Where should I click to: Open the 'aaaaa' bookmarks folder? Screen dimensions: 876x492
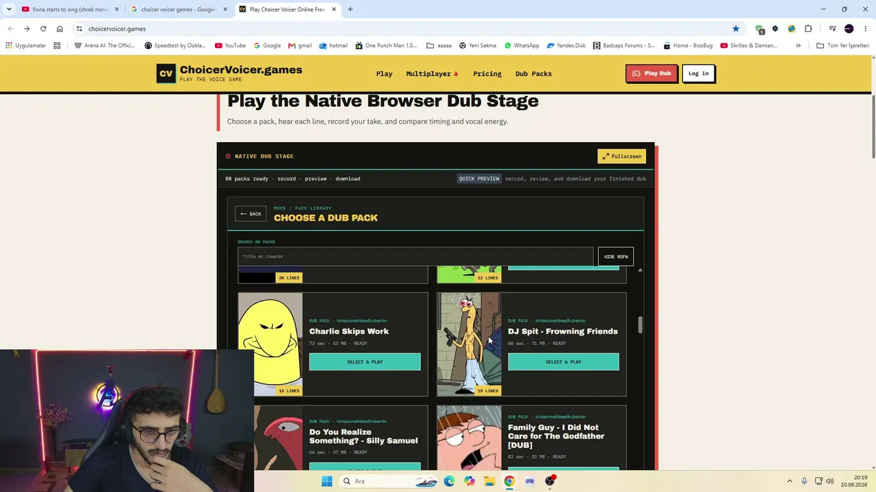point(439,46)
